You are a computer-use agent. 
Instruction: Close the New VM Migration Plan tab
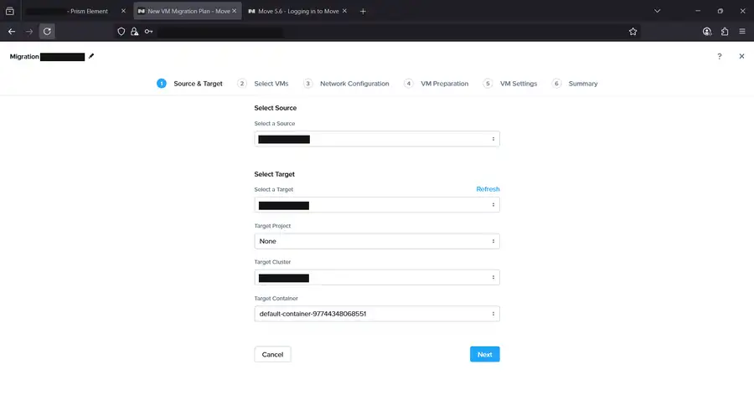click(x=235, y=11)
